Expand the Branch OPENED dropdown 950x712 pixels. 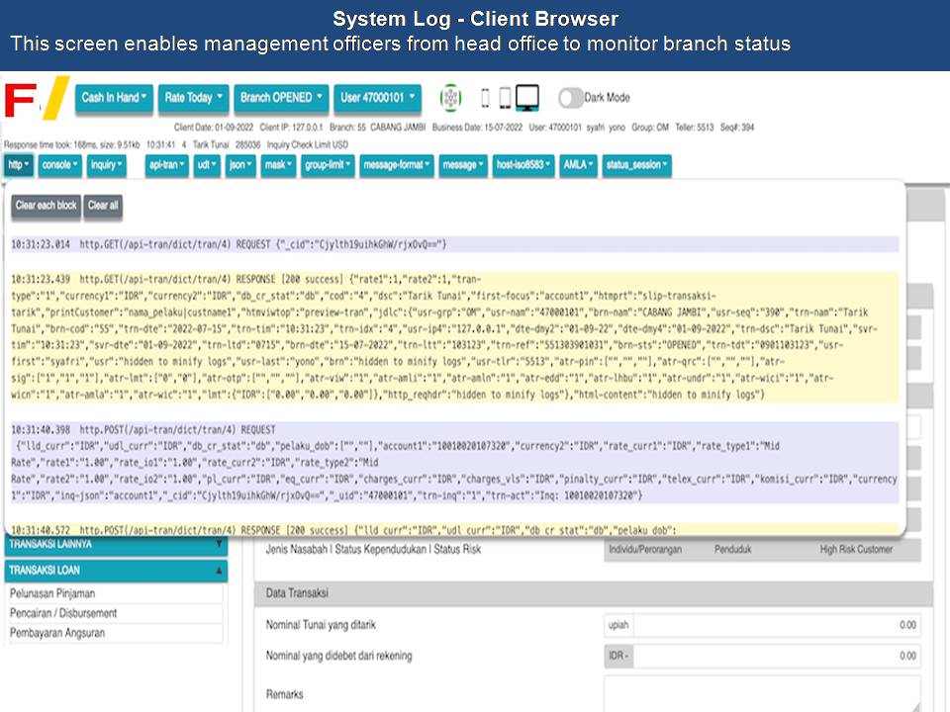click(x=281, y=98)
